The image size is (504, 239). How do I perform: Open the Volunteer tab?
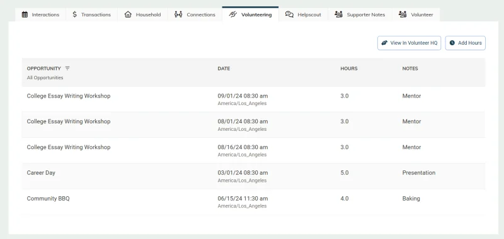(x=416, y=14)
